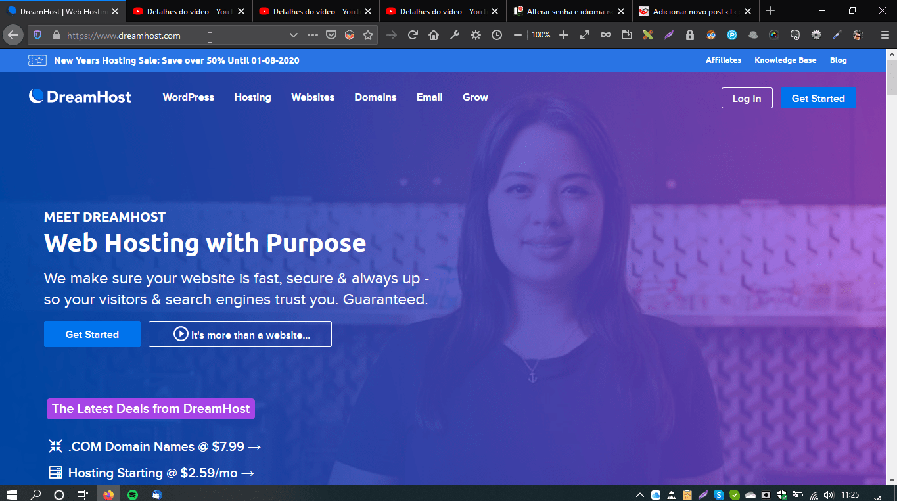Open the WordPress navigation menu
The height and width of the screenshot is (501, 897).
(x=189, y=97)
